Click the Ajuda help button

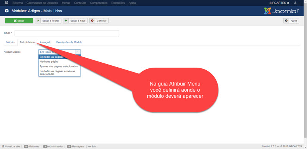291,21
